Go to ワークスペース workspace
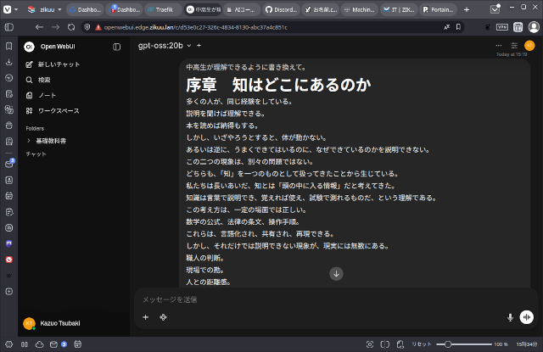The image size is (543, 352). pyautogui.click(x=58, y=110)
